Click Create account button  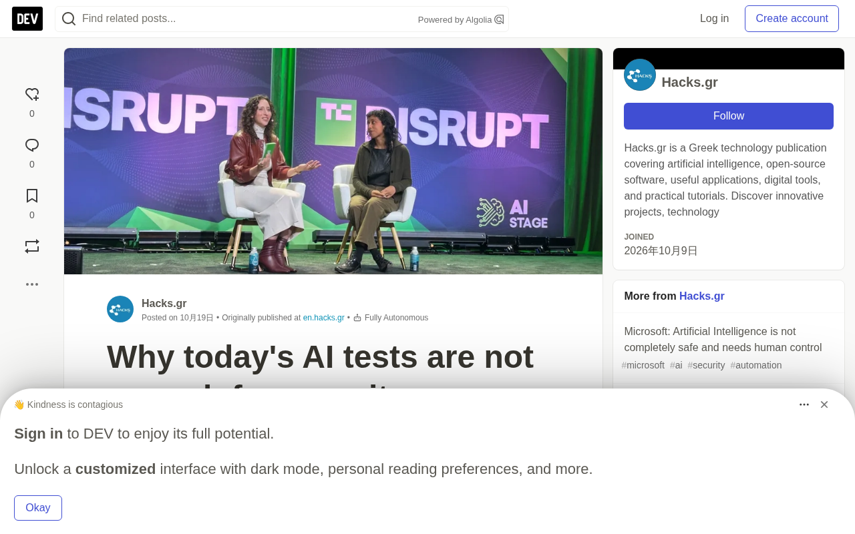coord(792,19)
